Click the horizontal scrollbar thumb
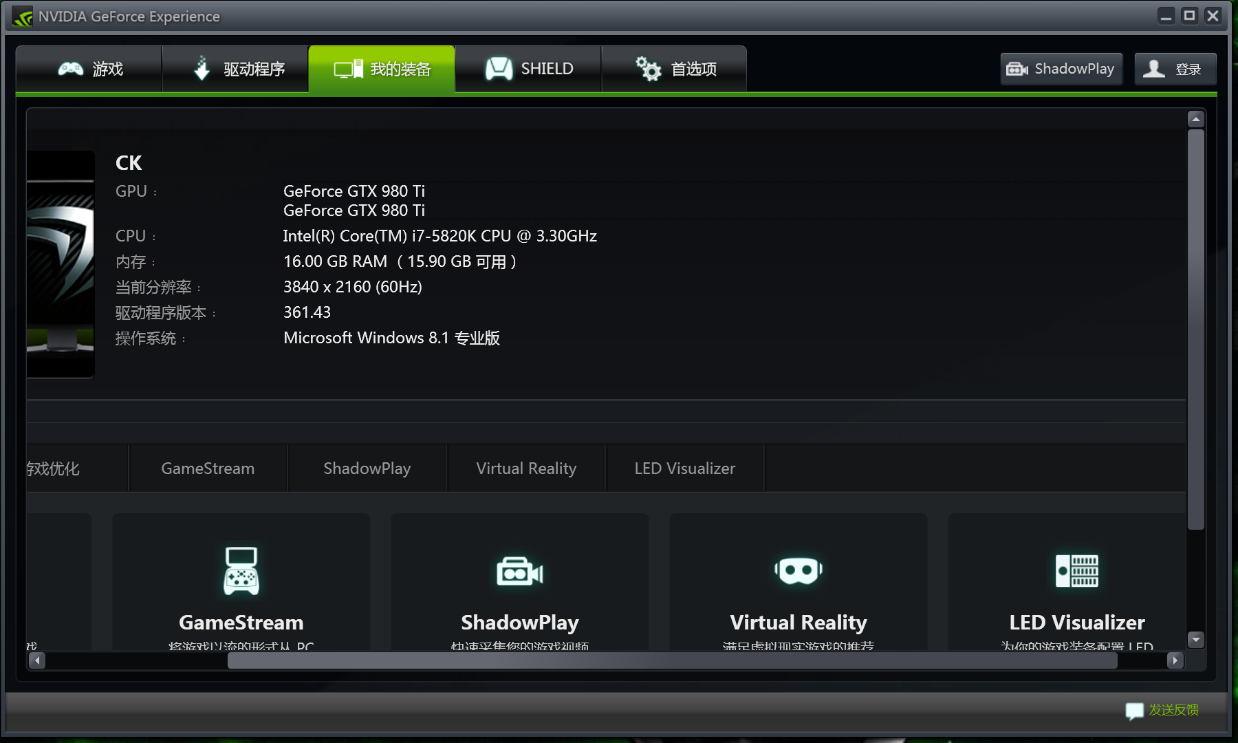The image size is (1238, 743). click(673, 660)
